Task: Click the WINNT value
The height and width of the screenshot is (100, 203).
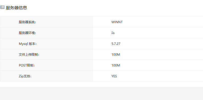Action: pyautogui.click(x=117, y=22)
